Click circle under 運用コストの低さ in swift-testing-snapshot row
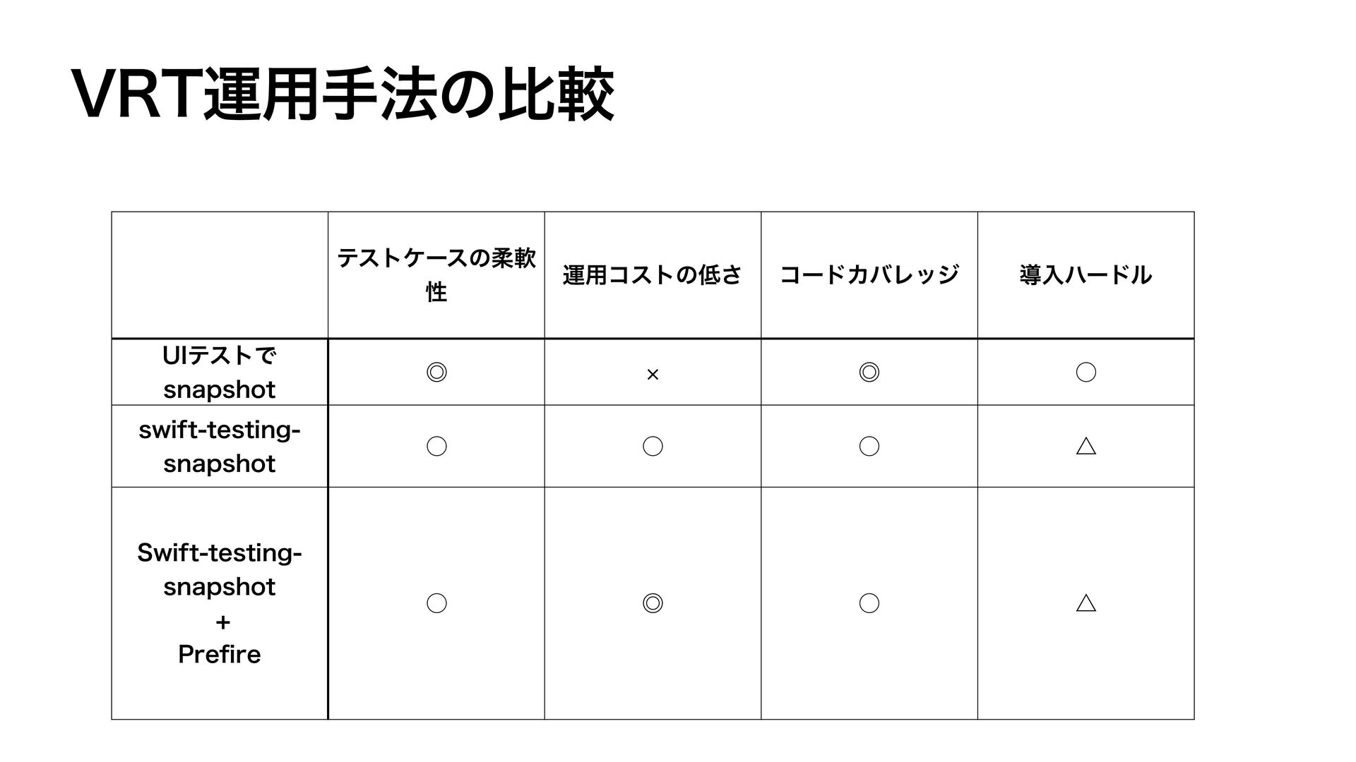The width and height of the screenshot is (1356, 762). click(653, 446)
